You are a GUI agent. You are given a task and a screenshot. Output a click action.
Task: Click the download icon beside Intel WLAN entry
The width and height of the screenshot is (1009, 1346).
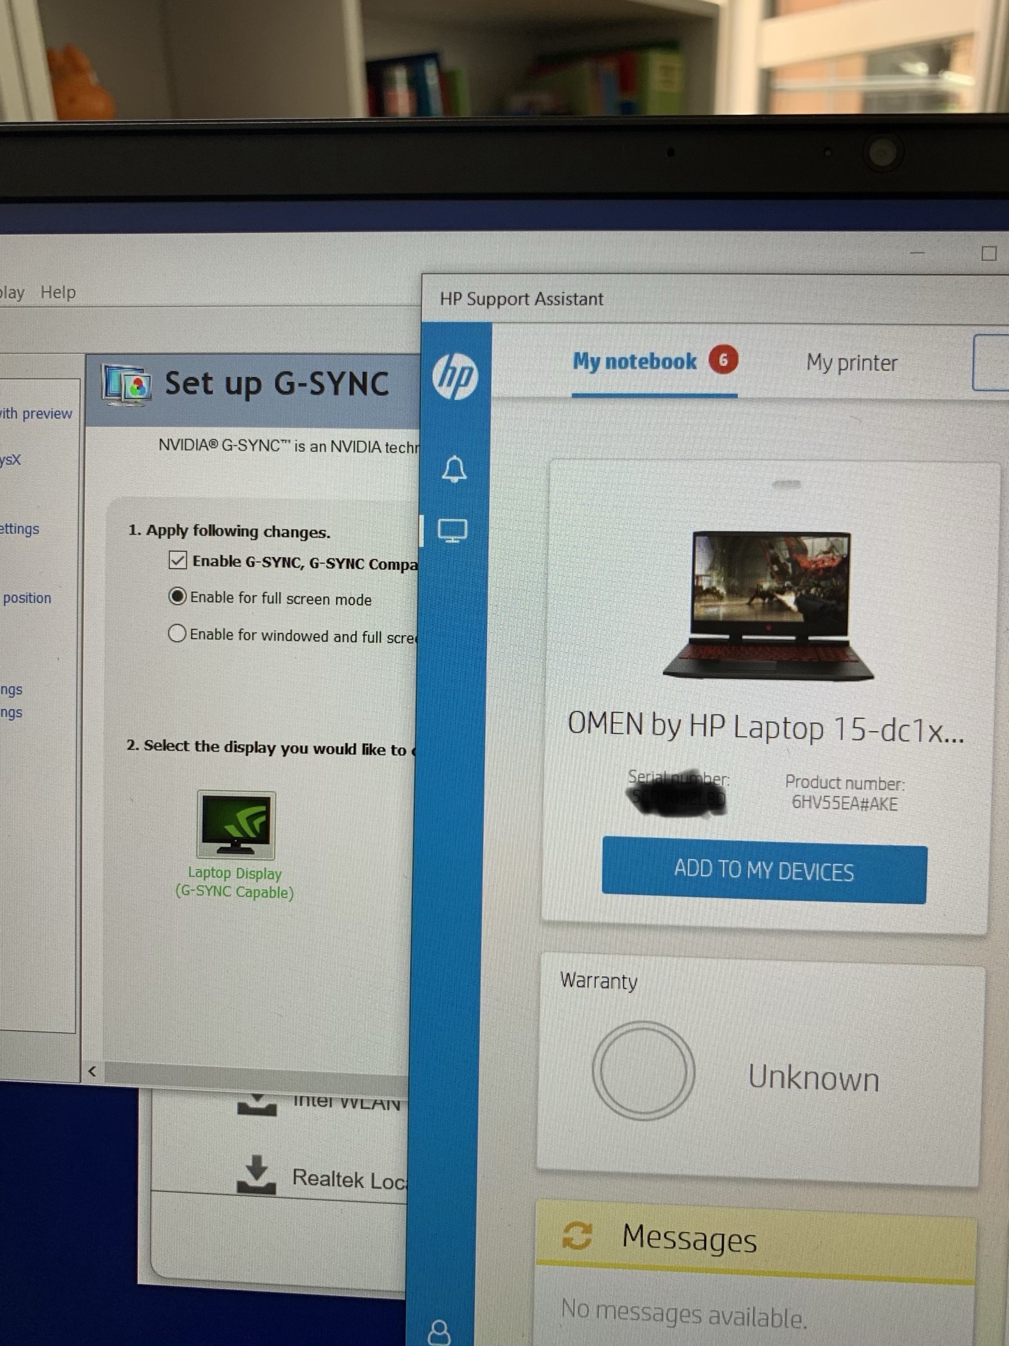(x=257, y=1105)
